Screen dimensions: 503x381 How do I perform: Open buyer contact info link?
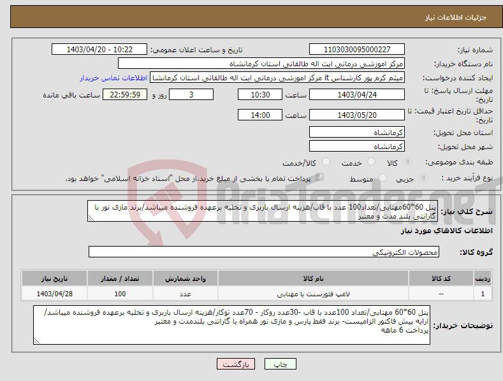point(113,78)
